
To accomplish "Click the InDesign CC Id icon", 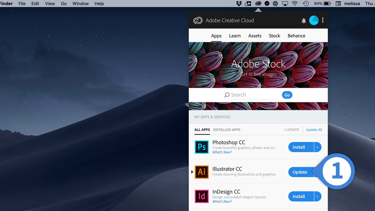I will (202, 196).
